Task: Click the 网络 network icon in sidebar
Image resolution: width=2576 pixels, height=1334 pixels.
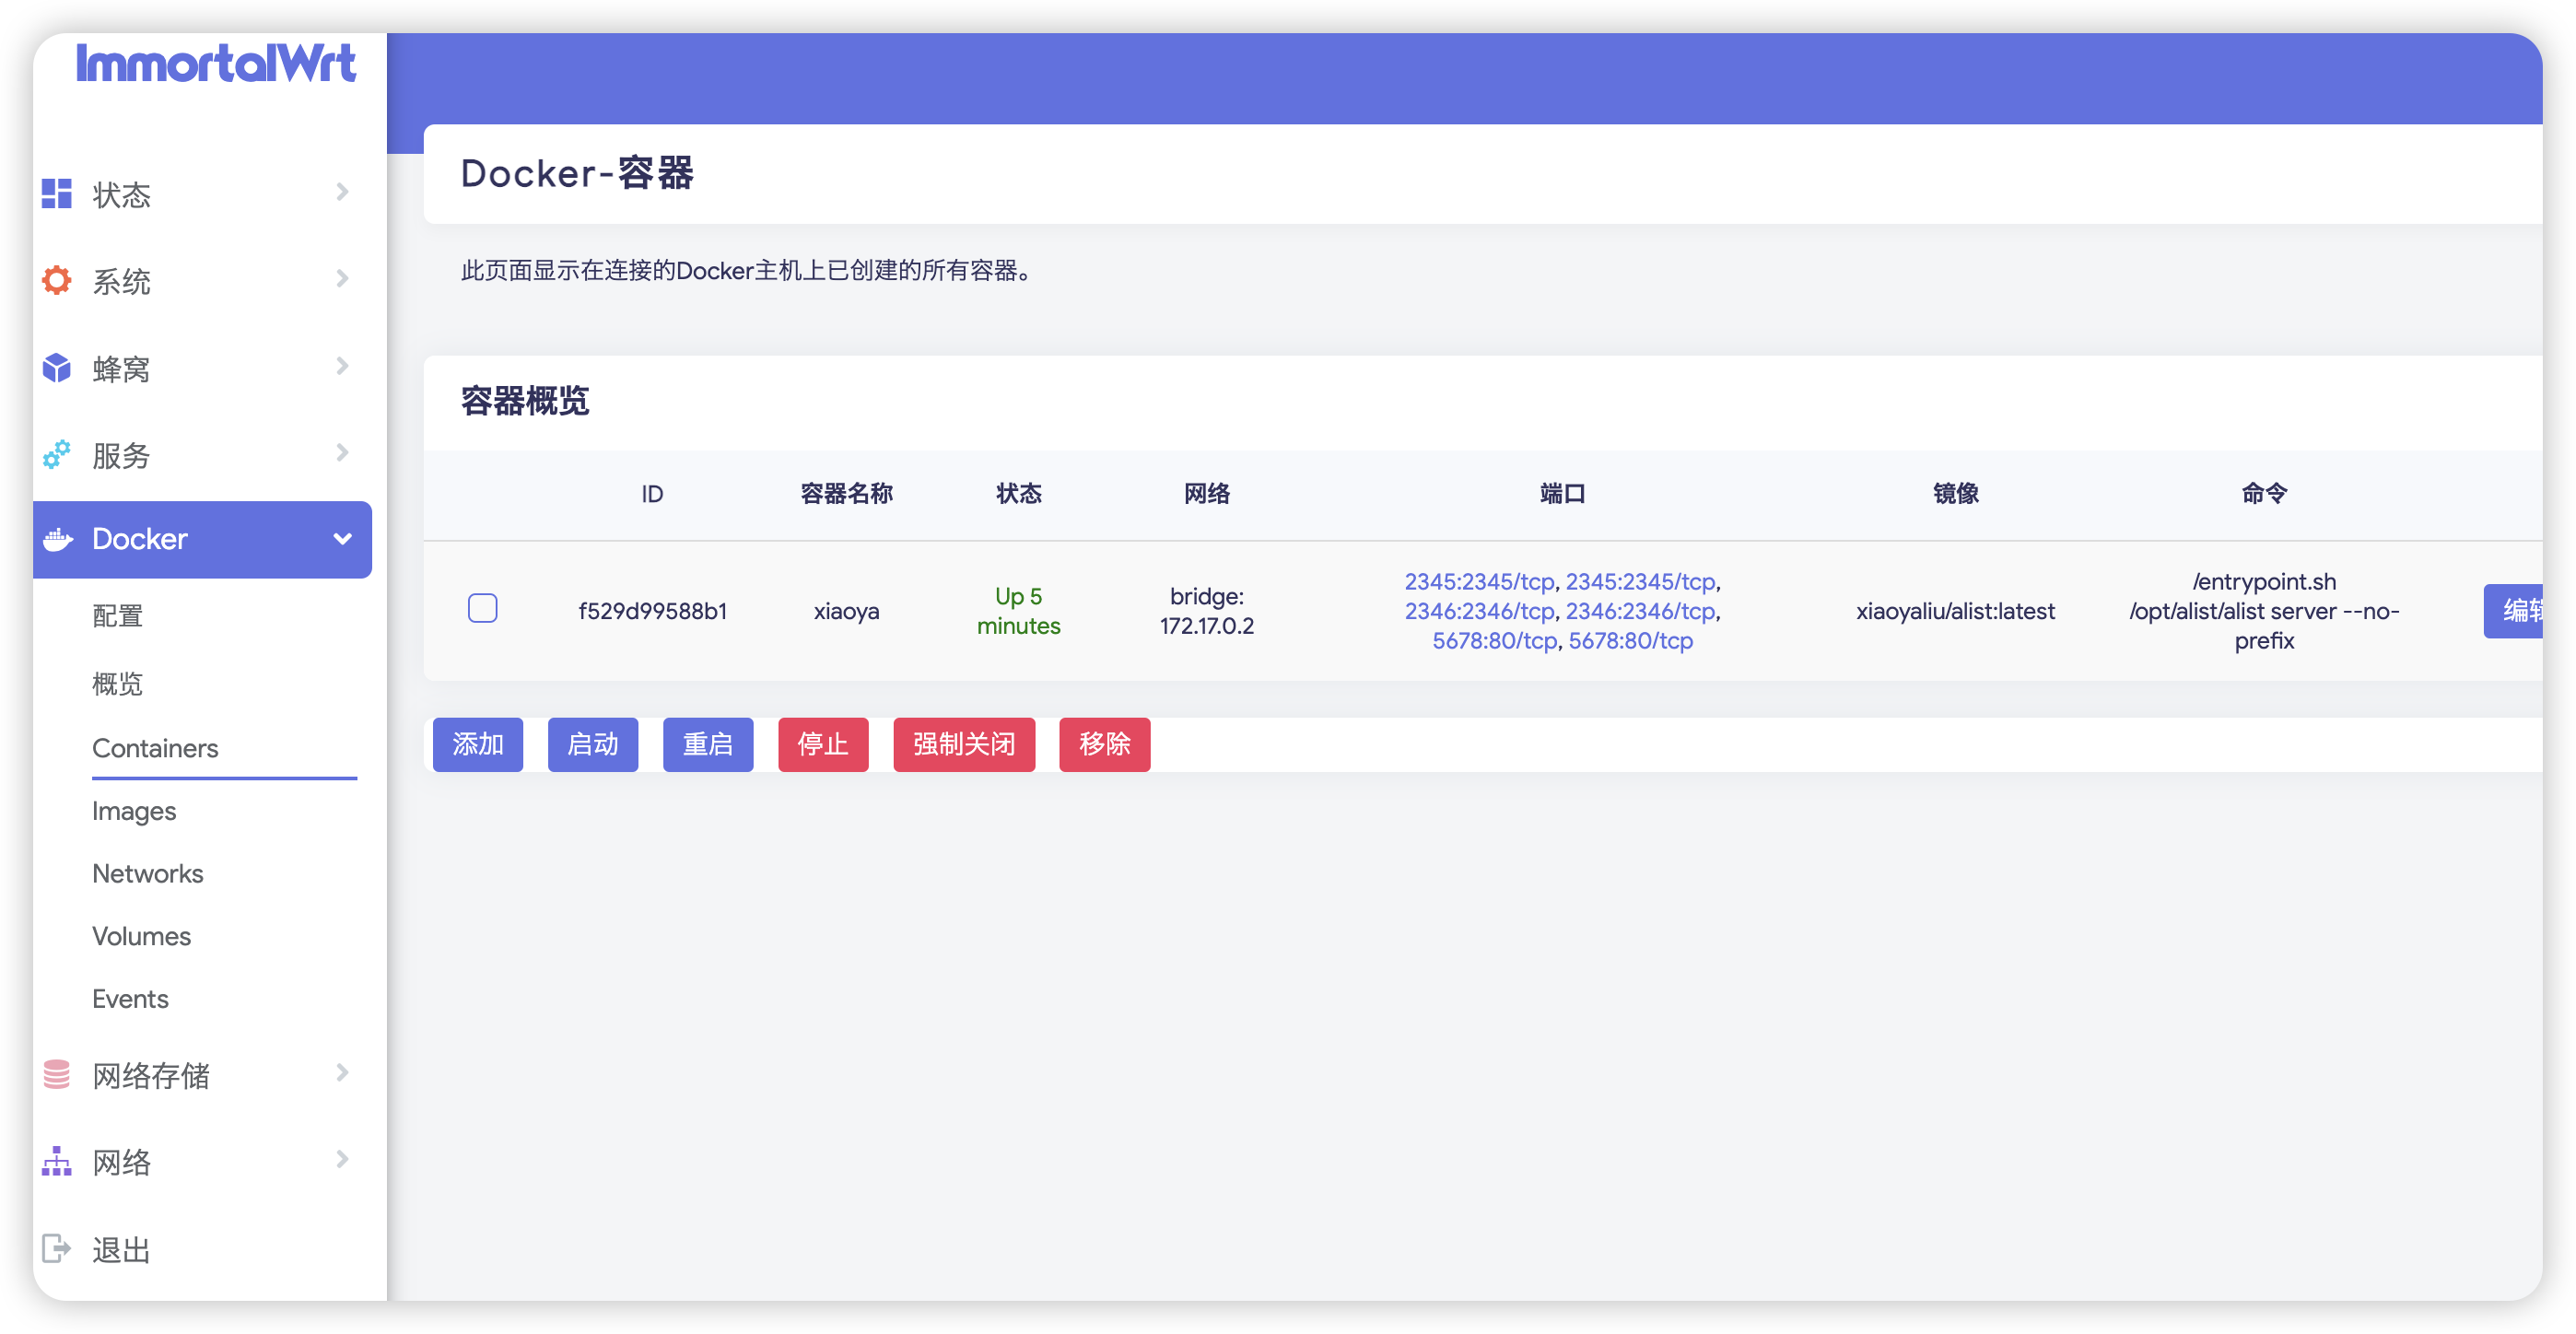Action: [x=56, y=1161]
